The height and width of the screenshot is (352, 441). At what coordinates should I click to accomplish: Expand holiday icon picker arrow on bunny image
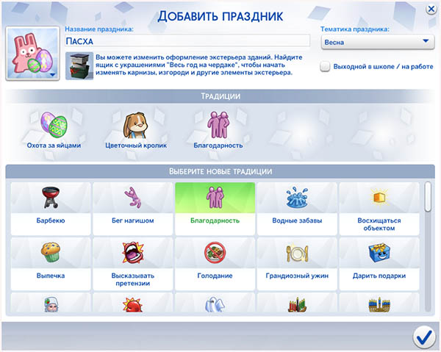(x=52, y=74)
